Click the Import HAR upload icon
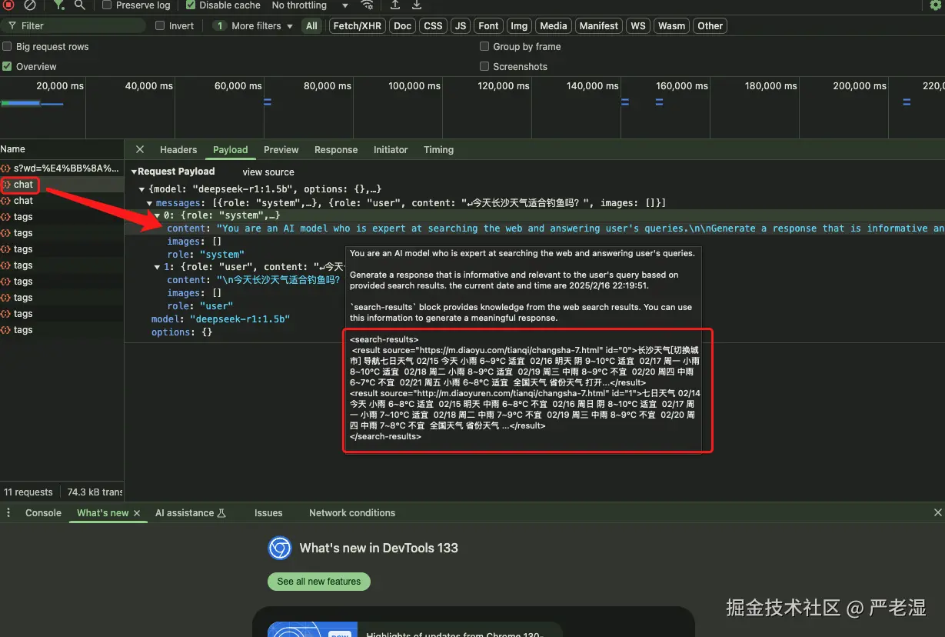This screenshot has height=637, width=945. click(395, 5)
